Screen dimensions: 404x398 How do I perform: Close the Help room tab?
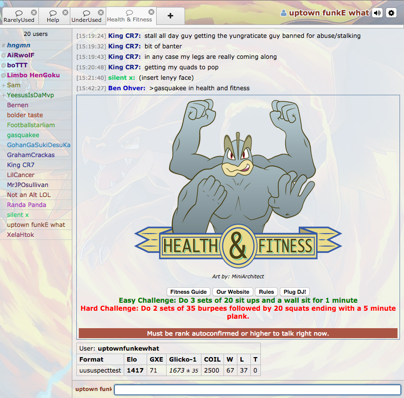pos(65,12)
